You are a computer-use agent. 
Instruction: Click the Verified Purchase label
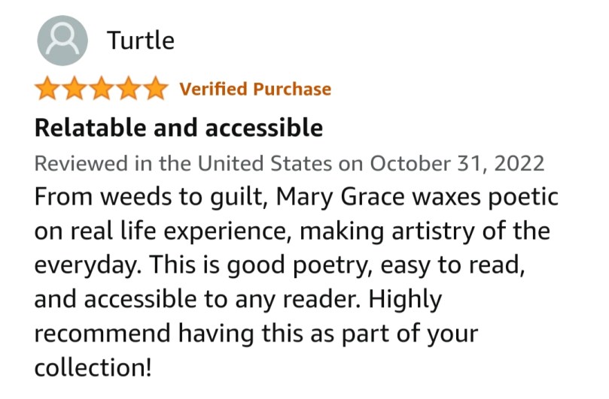pos(255,89)
